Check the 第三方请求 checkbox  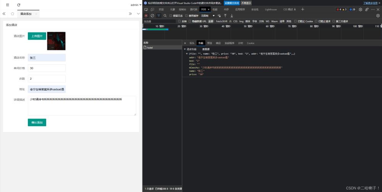[x=334, y=21]
